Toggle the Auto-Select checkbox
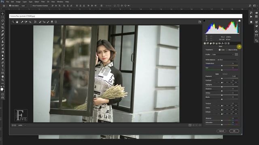This screenshot has width=259, height=145. coord(10,6)
